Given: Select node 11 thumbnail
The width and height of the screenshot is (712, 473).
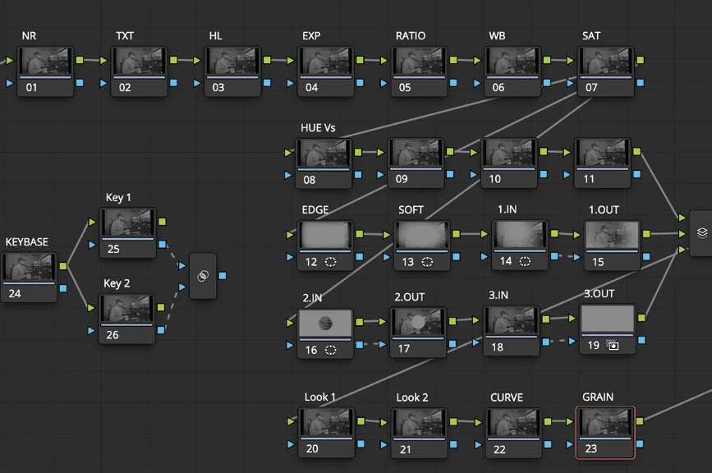Looking at the screenshot, I should point(603,152).
